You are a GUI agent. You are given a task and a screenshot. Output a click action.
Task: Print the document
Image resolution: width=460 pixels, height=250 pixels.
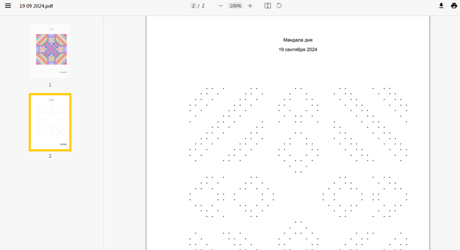(x=454, y=6)
